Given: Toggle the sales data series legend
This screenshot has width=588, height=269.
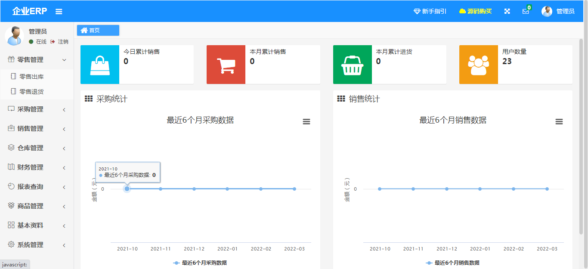Looking at the screenshot, I should pyautogui.click(x=453, y=263).
